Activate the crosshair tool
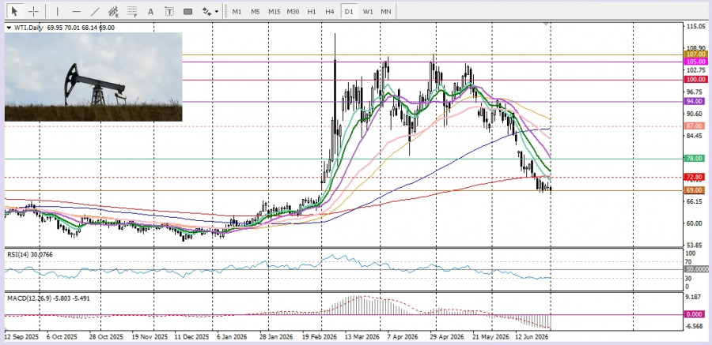 (33, 11)
